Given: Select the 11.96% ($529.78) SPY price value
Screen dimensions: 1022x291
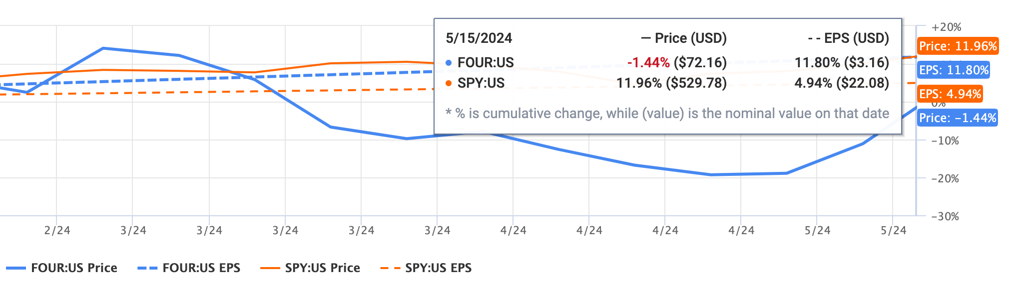Looking at the screenshot, I should [671, 83].
